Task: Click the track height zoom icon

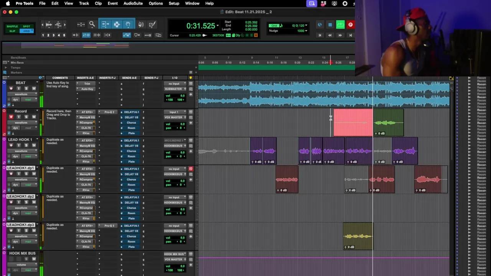Action: pyautogui.click(x=58, y=25)
